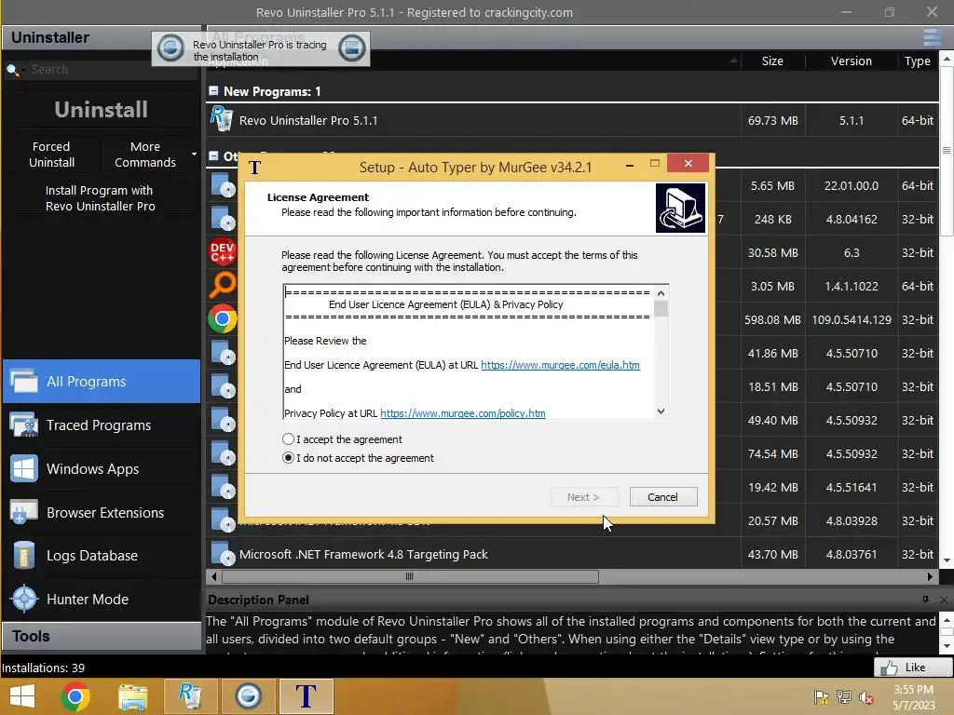954x715 pixels.
Task: Open the Logs Database module
Action: 102,556
